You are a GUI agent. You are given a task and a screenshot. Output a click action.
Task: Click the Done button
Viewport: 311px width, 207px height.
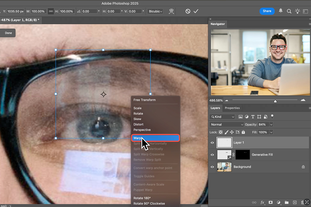point(8,33)
